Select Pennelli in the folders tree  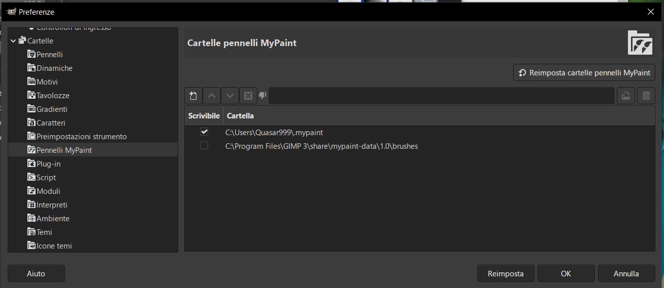pyautogui.click(x=49, y=55)
